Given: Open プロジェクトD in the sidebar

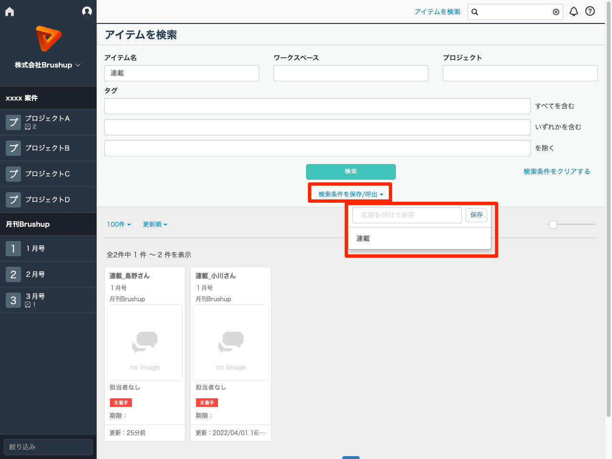Looking at the screenshot, I should tap(48, 200).
